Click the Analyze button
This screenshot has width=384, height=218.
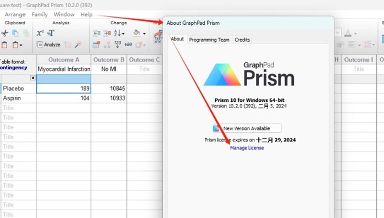[x=48, y=45]
